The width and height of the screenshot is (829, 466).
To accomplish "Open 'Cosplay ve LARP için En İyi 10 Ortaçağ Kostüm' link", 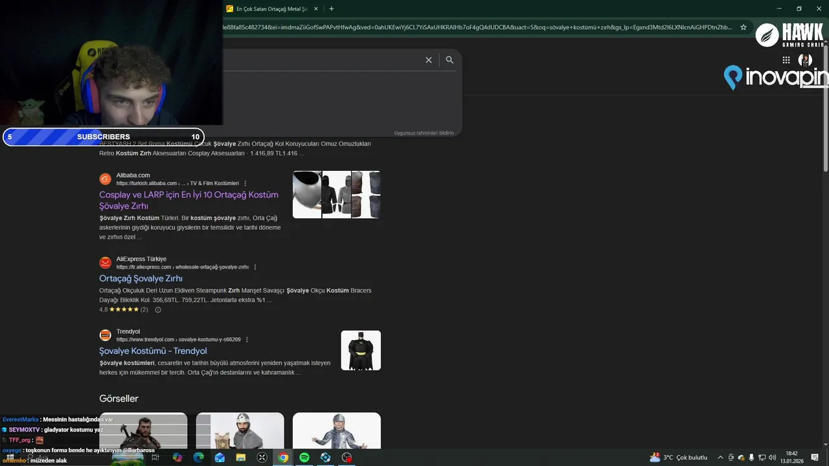I will click(x=188, y=200).
